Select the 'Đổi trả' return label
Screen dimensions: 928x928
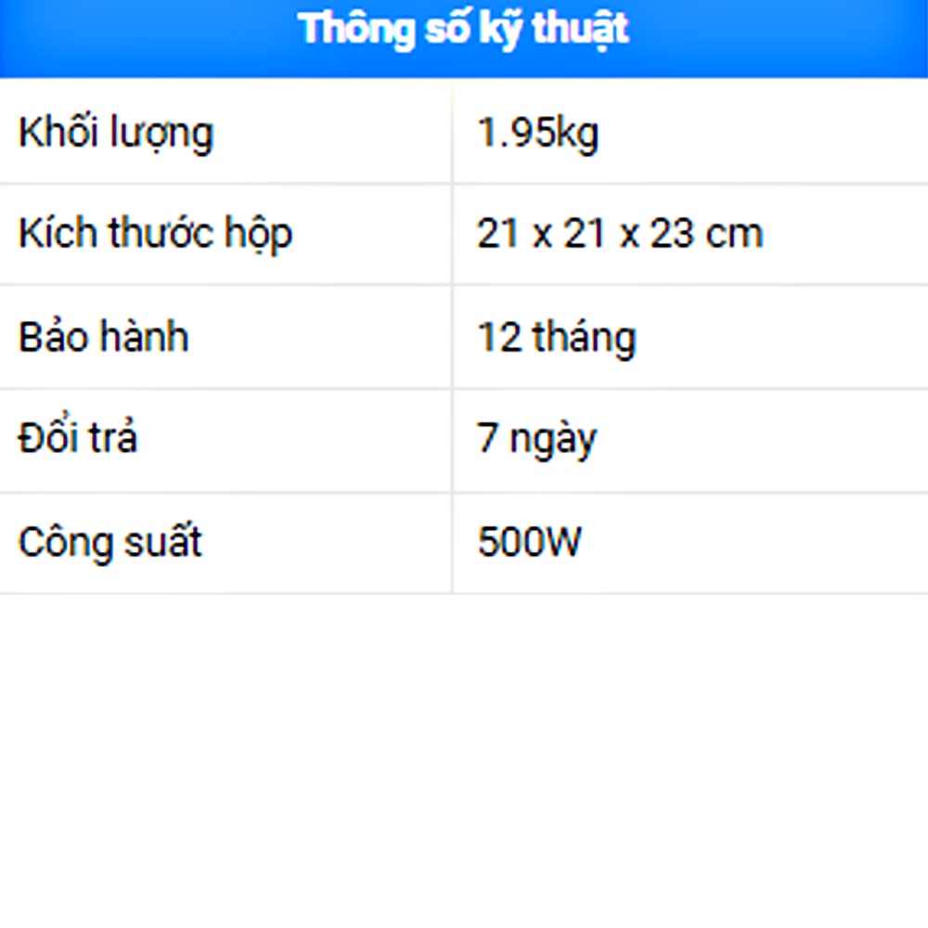coord(78,437)
